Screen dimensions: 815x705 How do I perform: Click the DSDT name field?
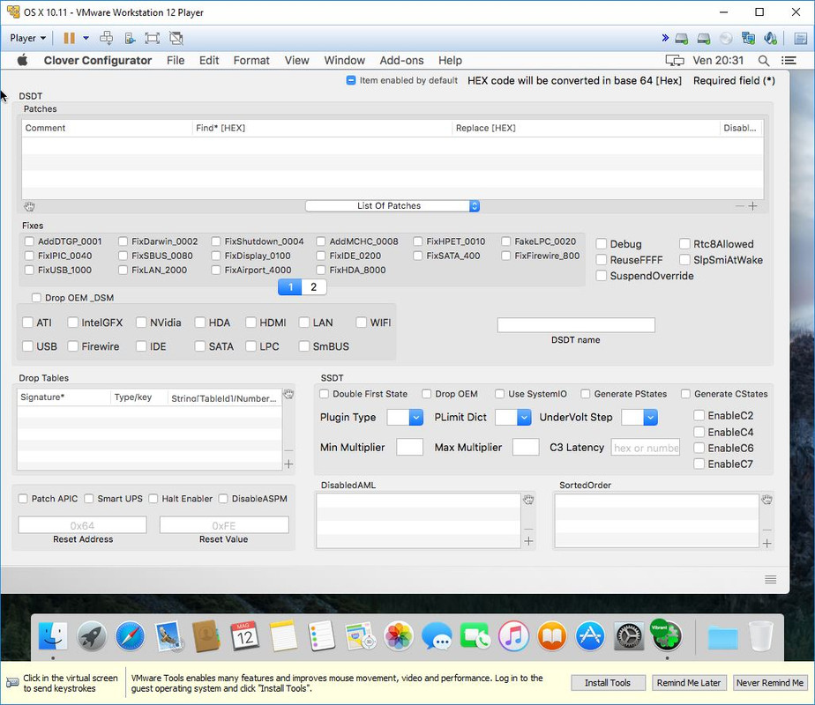[576, 325]
